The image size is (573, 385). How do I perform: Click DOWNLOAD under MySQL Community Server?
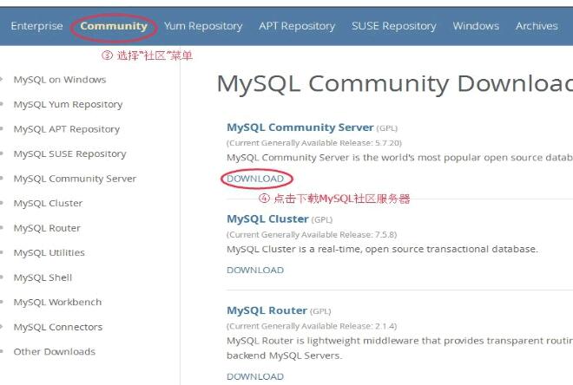(255, 179)
